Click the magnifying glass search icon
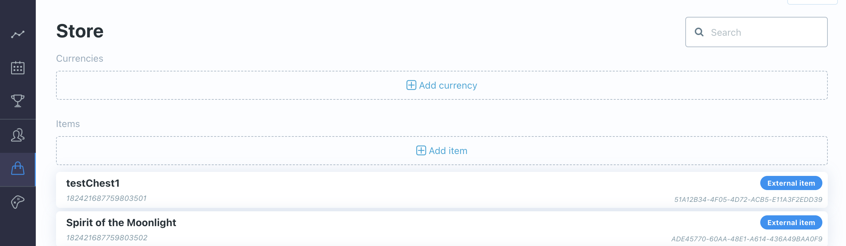This screenshot has width=846, height=246. pos(699,32)
